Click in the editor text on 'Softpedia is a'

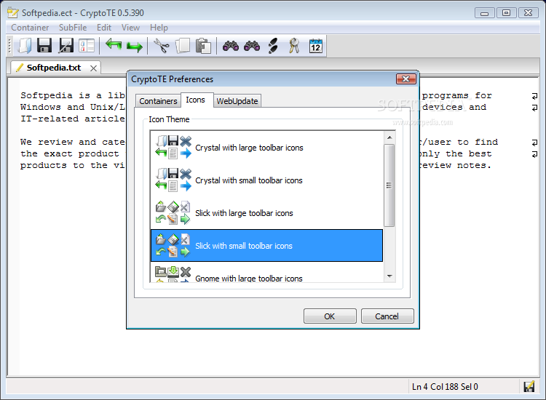point(61,95)
